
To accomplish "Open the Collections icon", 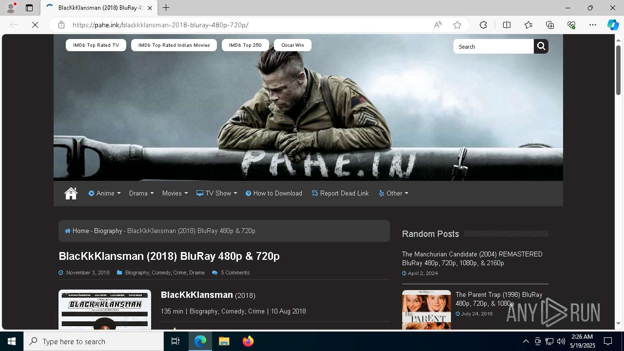I will click(x=550, y=25).
